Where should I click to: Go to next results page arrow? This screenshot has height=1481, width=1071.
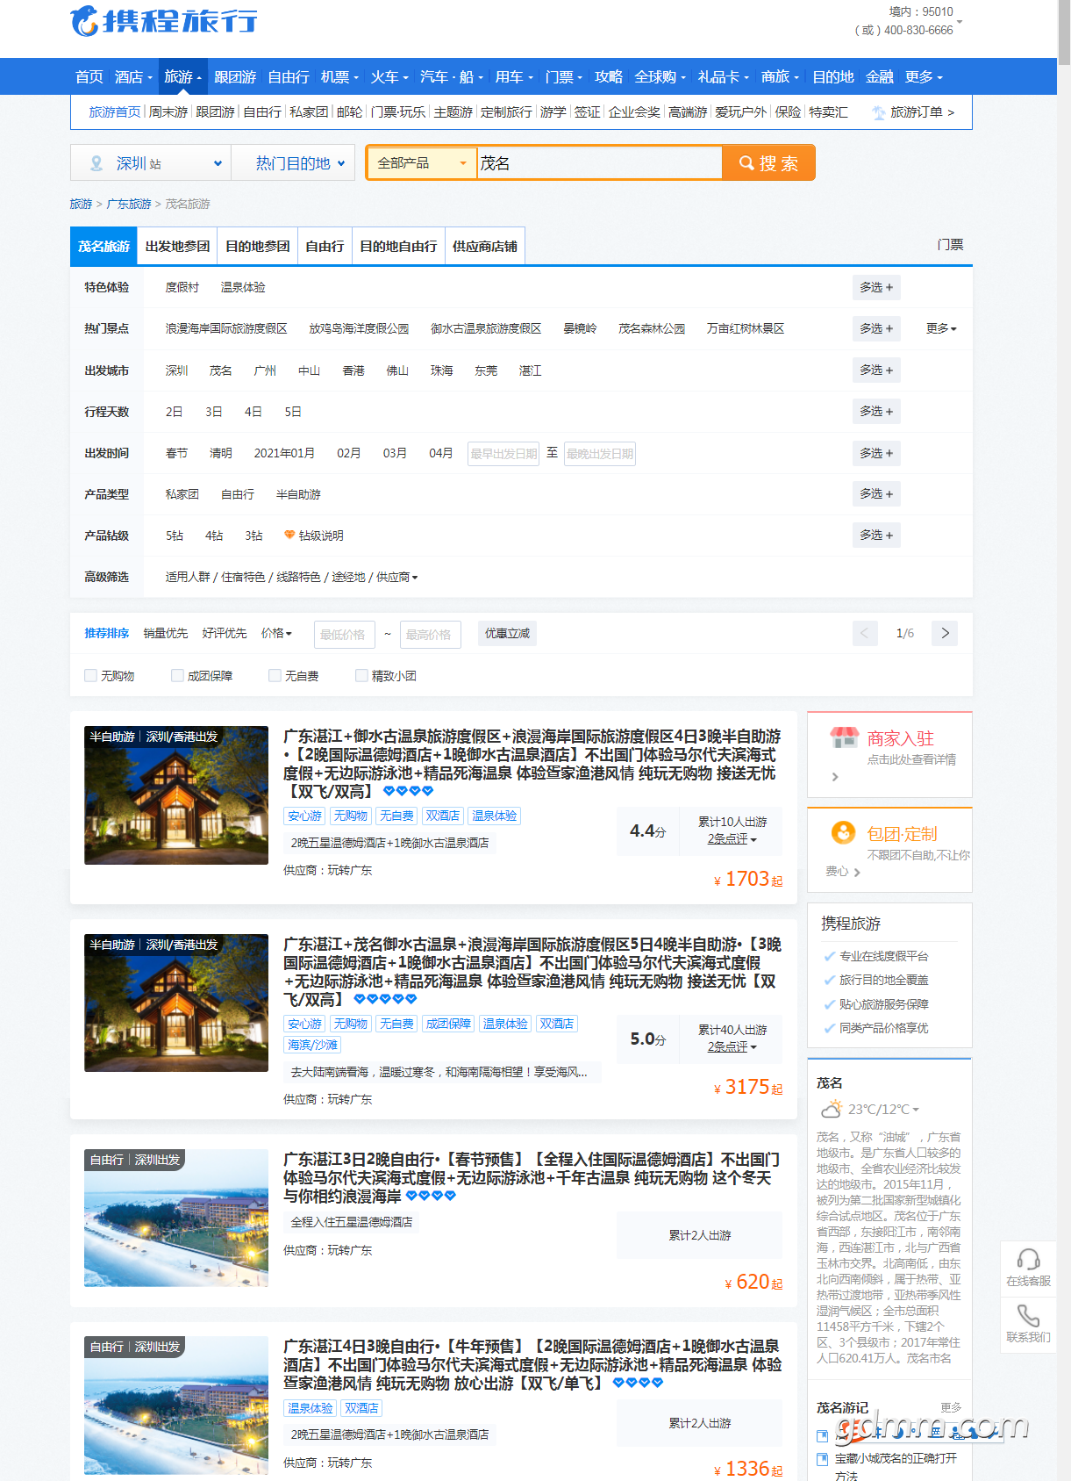point(945,633)
